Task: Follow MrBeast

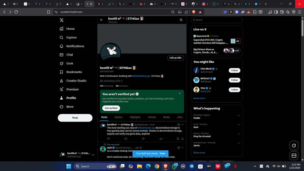Action: pos(234,80)
